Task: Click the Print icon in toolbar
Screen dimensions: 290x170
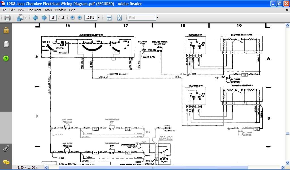Action: (7, 18)
